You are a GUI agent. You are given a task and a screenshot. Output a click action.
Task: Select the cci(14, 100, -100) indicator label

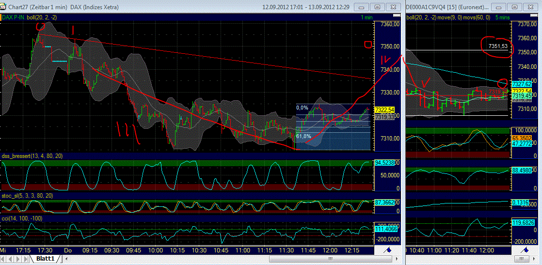(x=22, y=218)
